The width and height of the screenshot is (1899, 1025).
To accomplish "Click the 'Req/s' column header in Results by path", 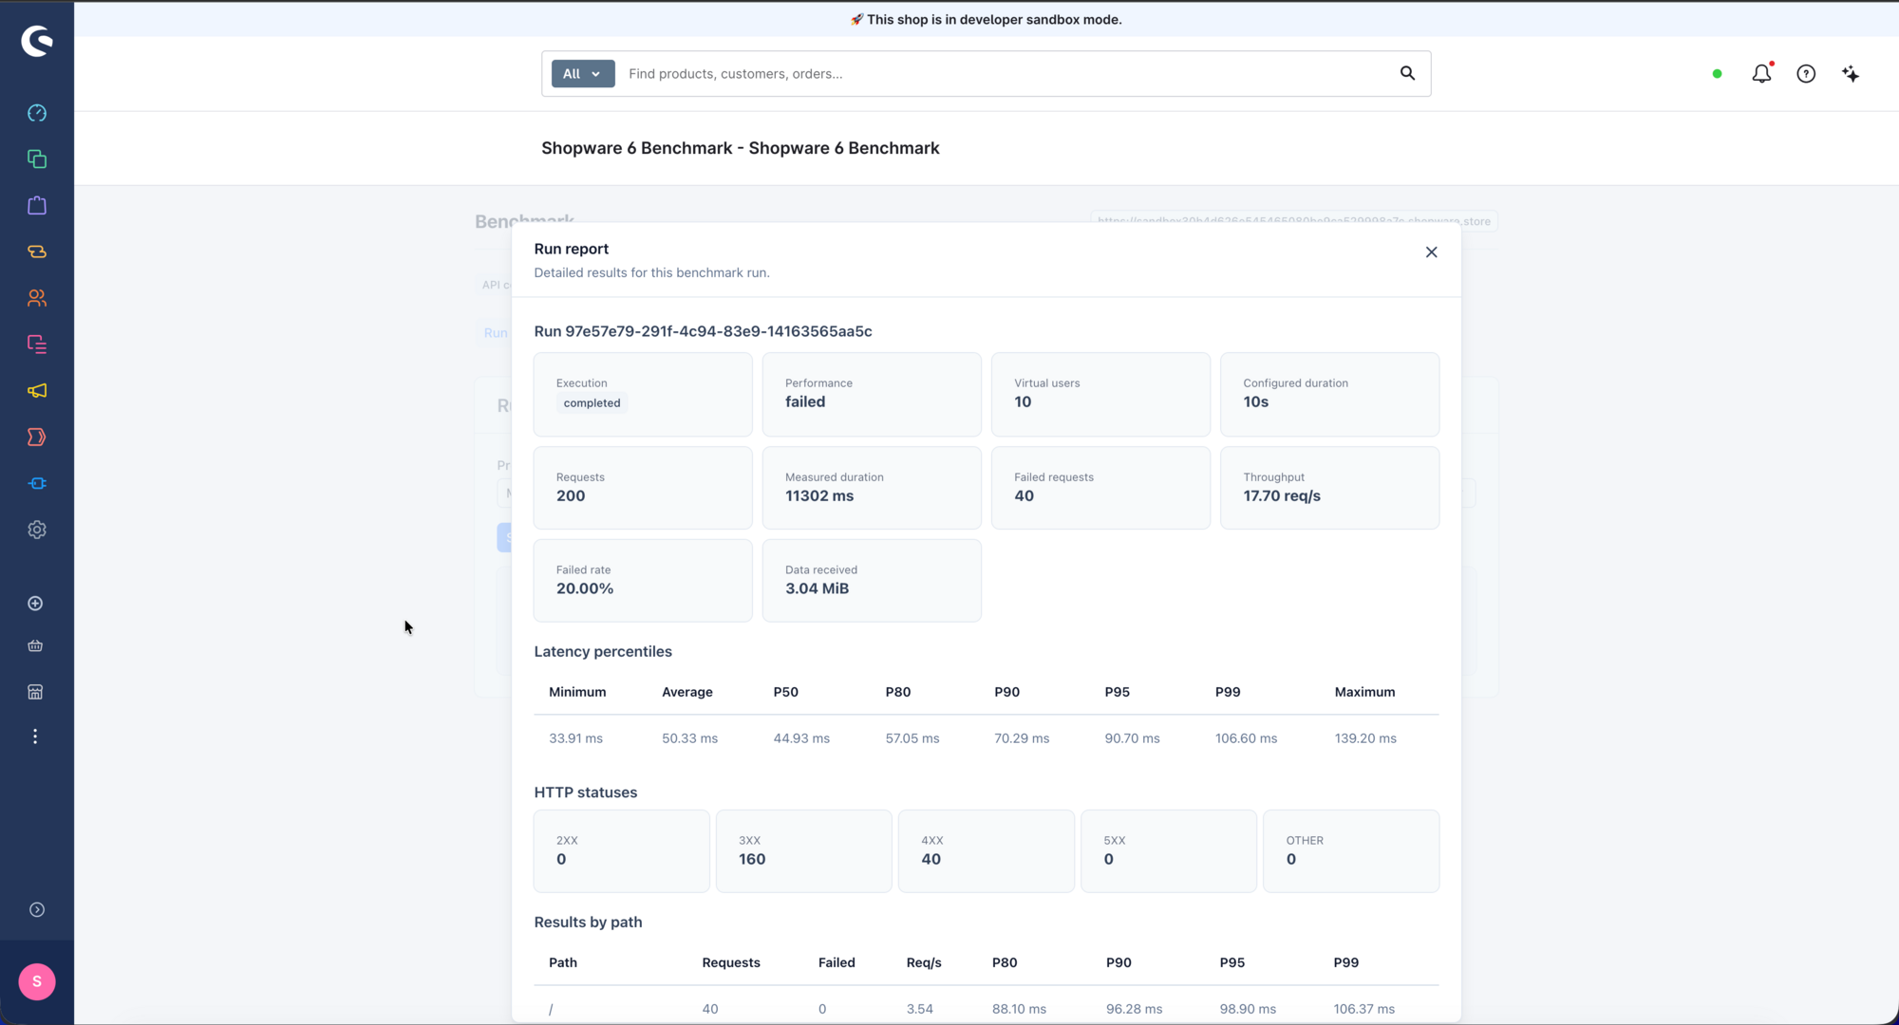I will click(924, 962).
